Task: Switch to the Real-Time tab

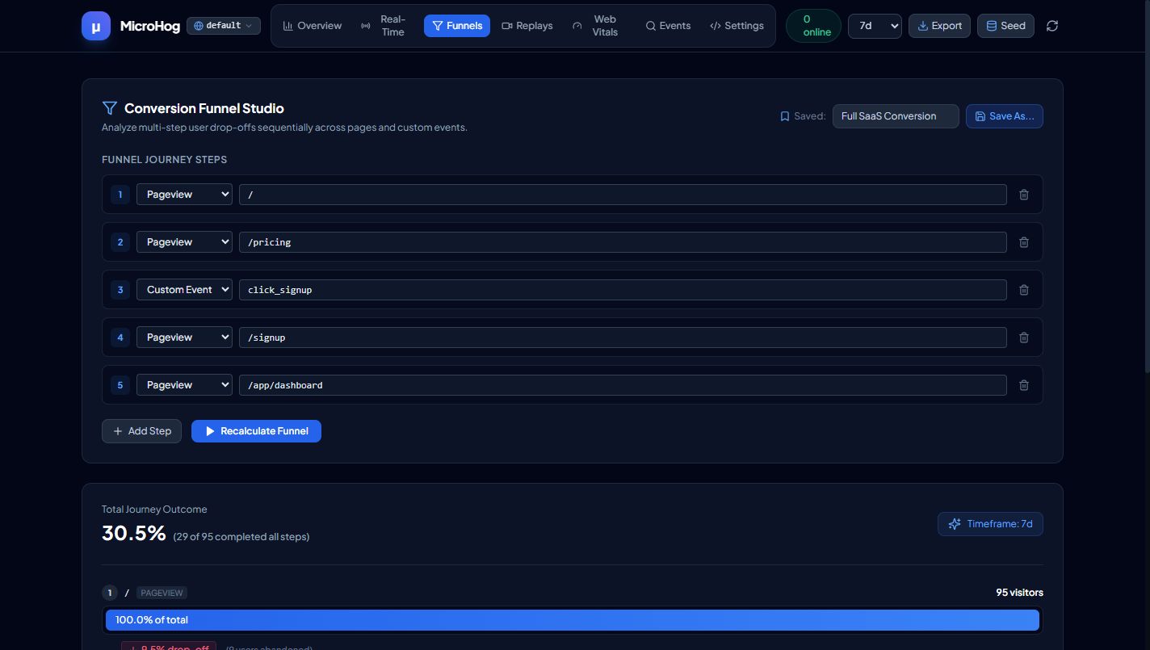Action: coord(384,26)
